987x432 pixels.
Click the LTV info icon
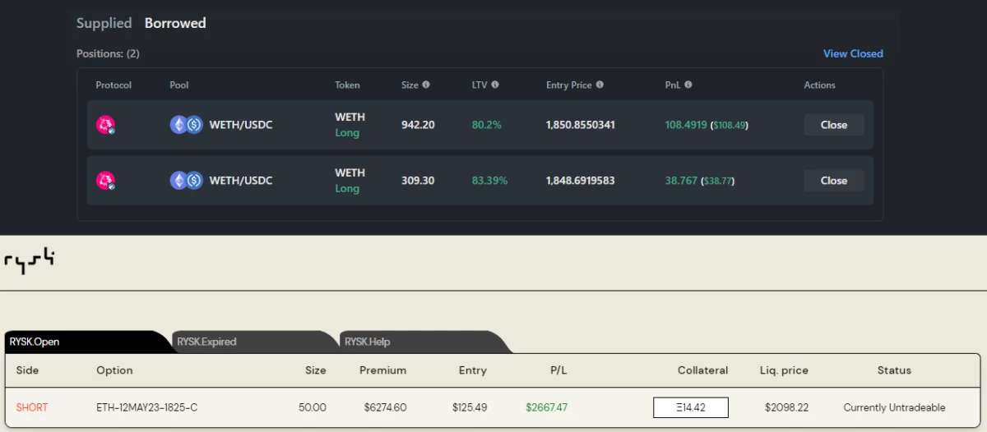pos(495,85)
